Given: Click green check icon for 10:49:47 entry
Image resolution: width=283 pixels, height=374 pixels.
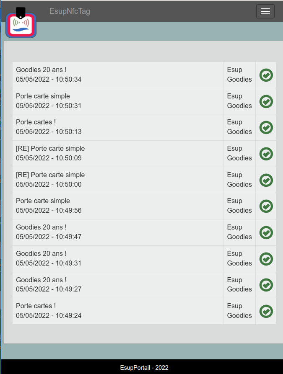Looking at the screenshot, I should point(266,232).
